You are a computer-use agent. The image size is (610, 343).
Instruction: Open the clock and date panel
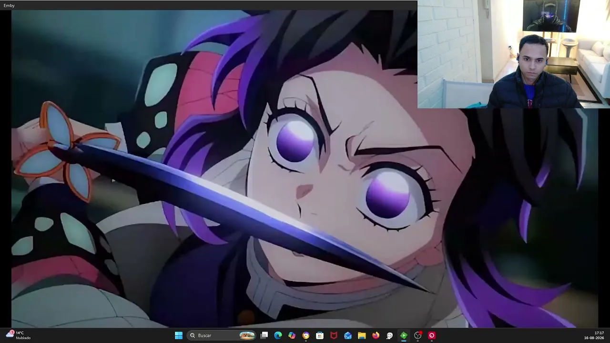pyautogui.click(x=594, y=335)
